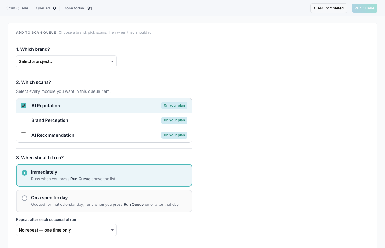Screen dimensions: 385x248
Task: Click the Scan Queue label in header
Action: click(17, 8)
